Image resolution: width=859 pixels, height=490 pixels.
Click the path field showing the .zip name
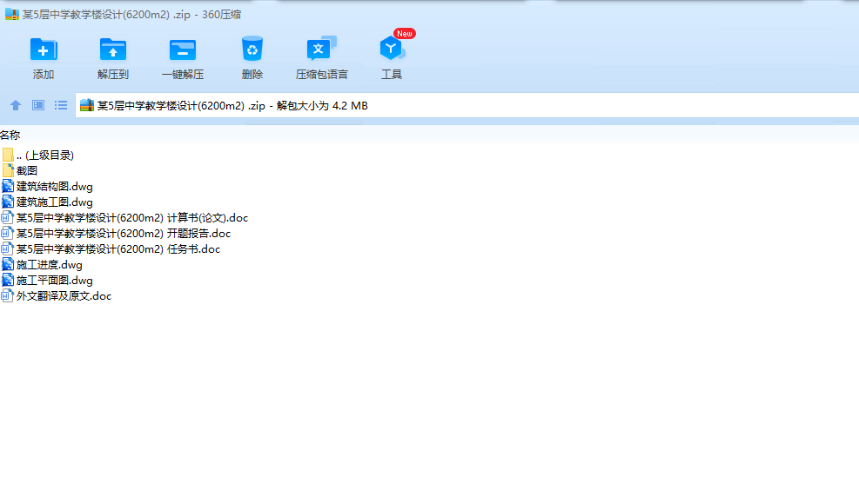[466, 105]
